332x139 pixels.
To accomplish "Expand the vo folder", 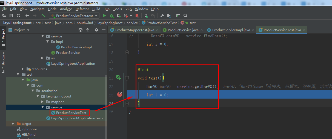I will (42, 58).
